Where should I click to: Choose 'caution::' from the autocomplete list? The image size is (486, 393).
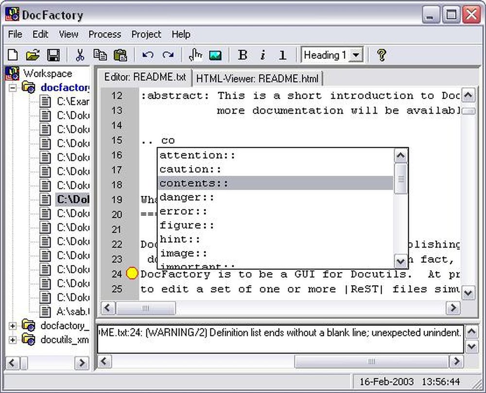coord(275,170)
